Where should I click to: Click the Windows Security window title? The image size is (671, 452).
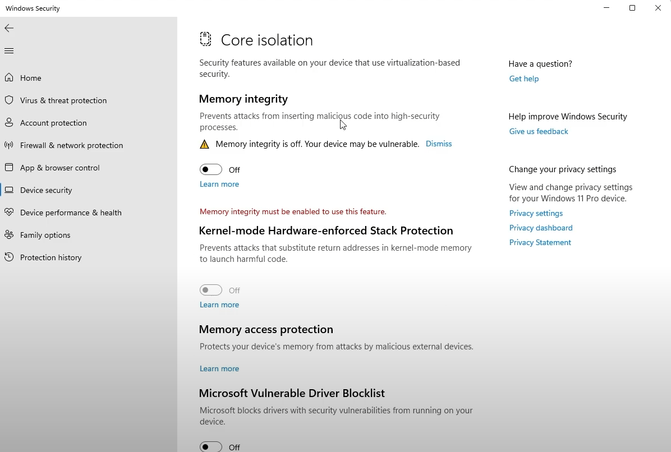tap(33, 8)
